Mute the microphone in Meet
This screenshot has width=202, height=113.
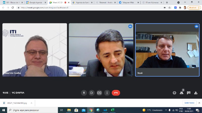pos(84,93)
